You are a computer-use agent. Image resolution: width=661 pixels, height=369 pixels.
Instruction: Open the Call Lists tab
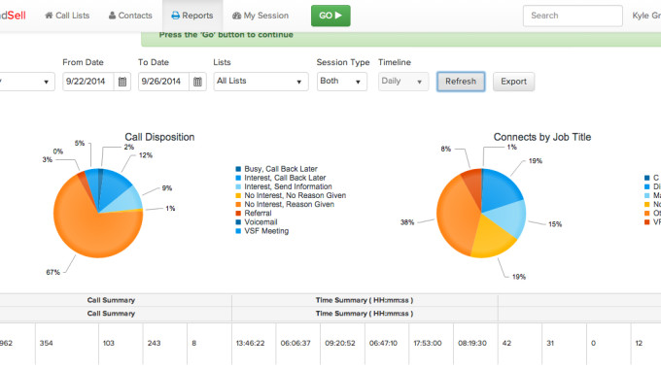[x=67, y=16]
